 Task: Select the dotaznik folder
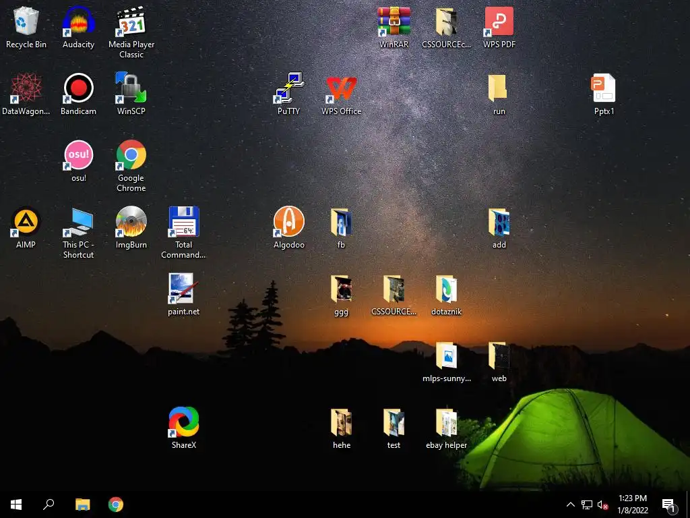coord(446,294)
